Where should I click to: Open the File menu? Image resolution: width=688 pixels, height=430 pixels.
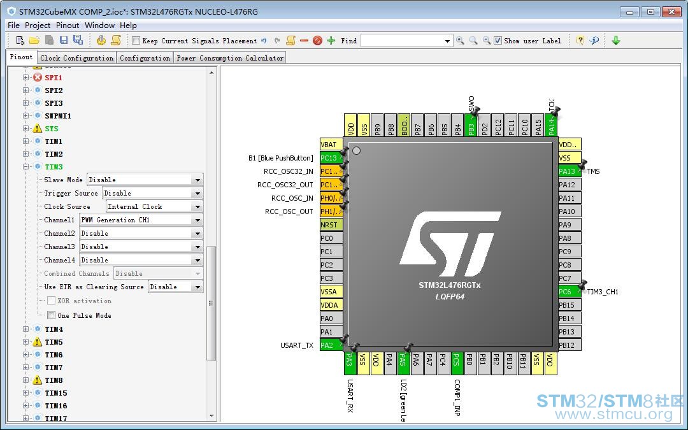click(13, 25)
